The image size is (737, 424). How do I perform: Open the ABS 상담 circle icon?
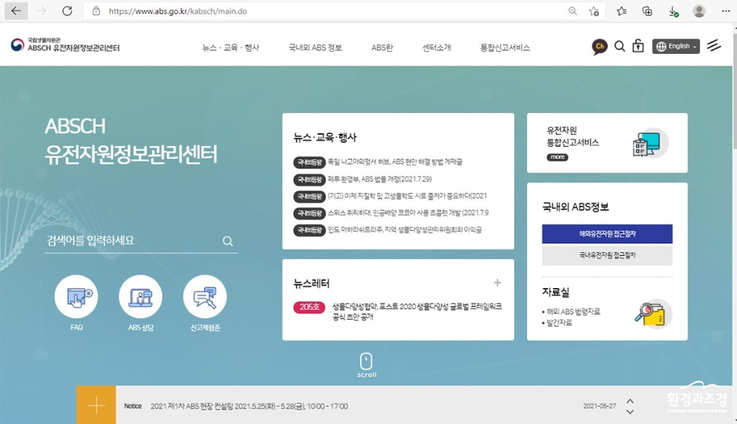click(140, 297)
